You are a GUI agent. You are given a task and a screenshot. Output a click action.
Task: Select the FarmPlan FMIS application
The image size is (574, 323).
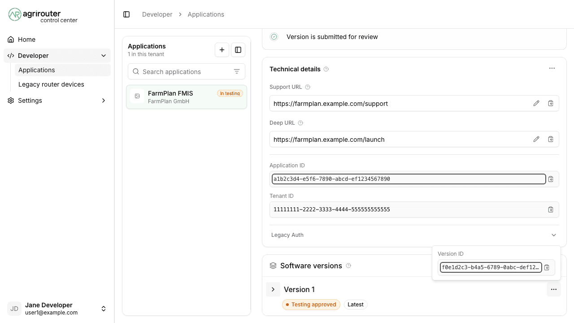click(187, 97)
